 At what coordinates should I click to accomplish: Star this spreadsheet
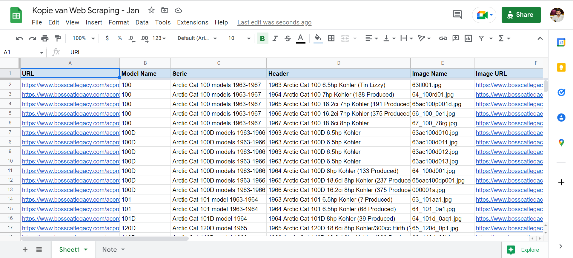151,10
